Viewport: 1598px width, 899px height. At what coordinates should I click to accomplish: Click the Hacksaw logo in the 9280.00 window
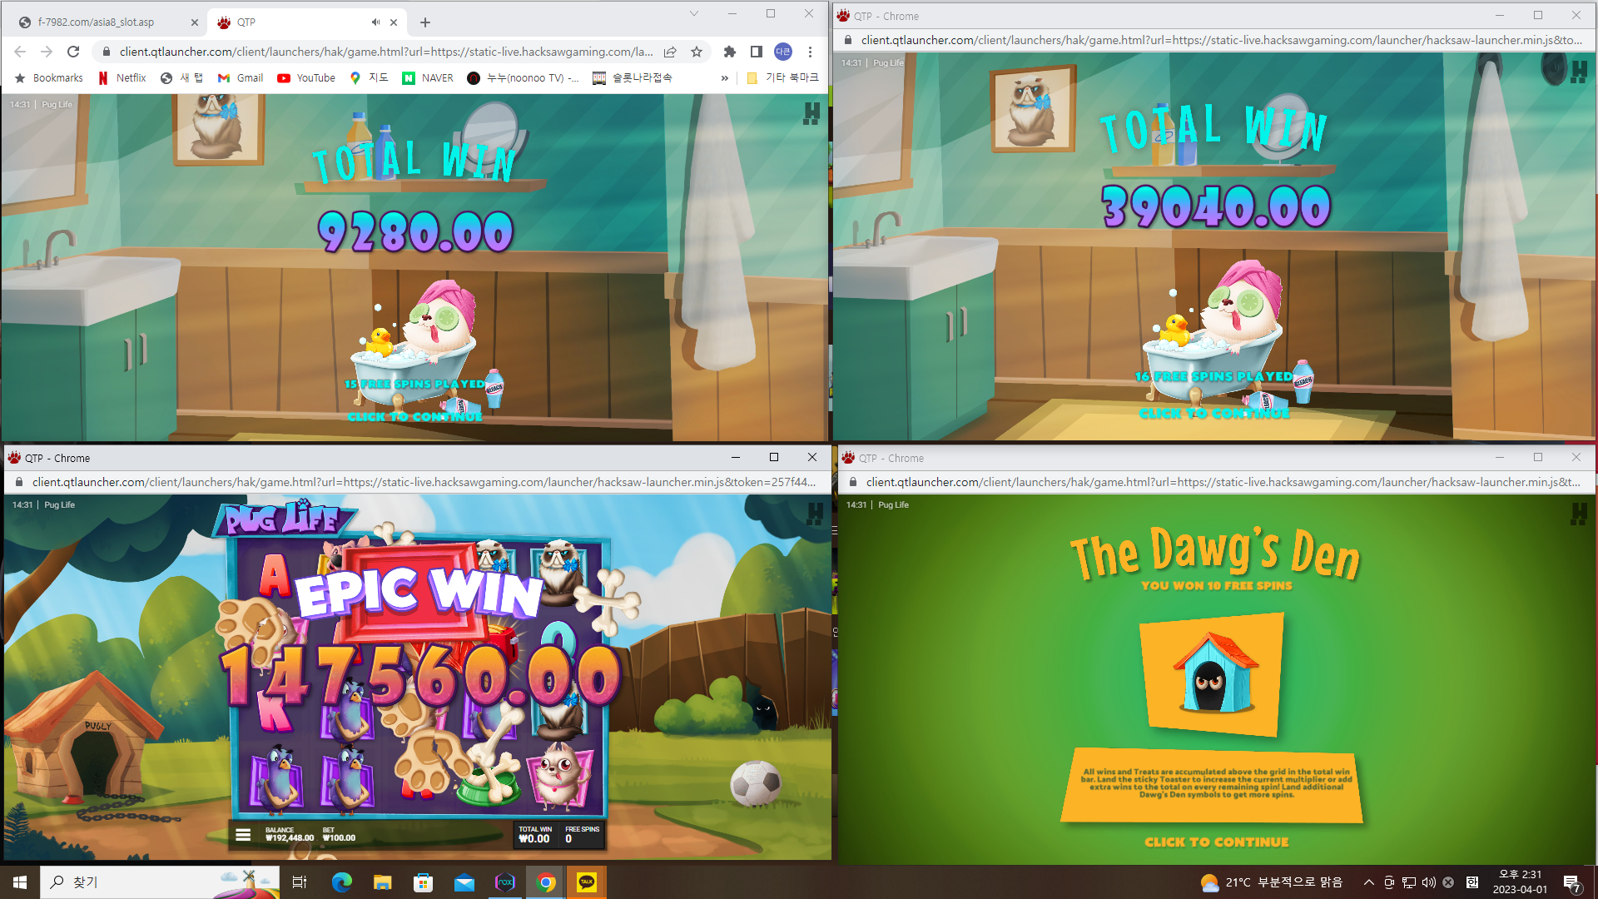[x=811, y=114]
